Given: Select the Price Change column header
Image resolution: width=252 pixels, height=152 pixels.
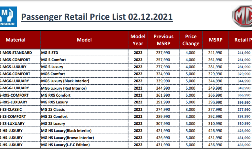Looking at the screenshot, I should point(191,40).
